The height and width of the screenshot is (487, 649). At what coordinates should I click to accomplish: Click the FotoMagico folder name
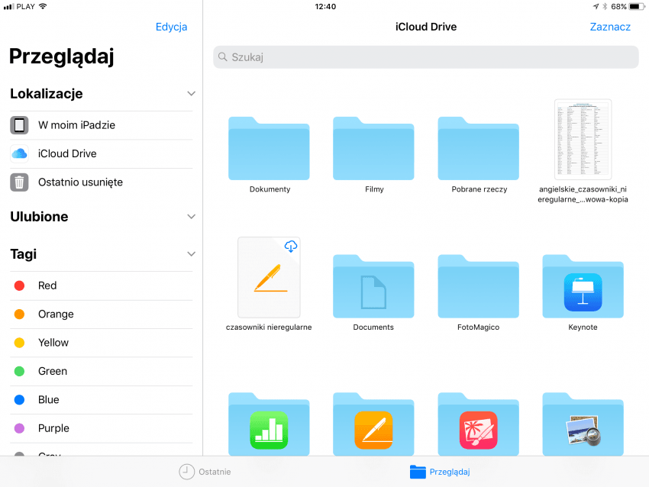pyautogui.click(x=479, y=327)
